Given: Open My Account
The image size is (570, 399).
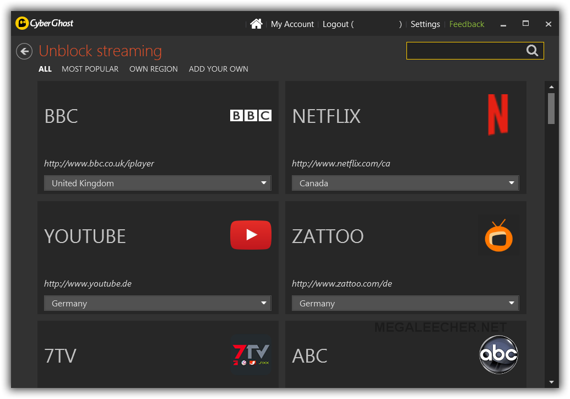Looking at the screenshot, I should (292, 24).
